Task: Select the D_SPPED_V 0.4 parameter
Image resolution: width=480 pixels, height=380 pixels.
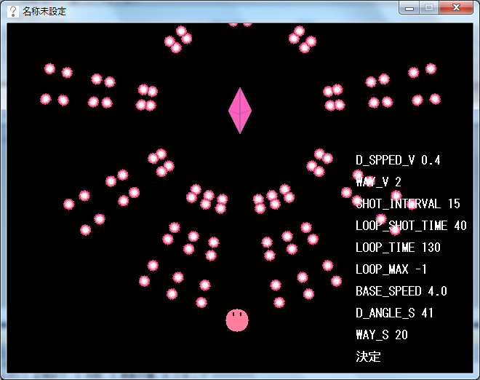Action: pyautogui.click(x=398, y=160)
